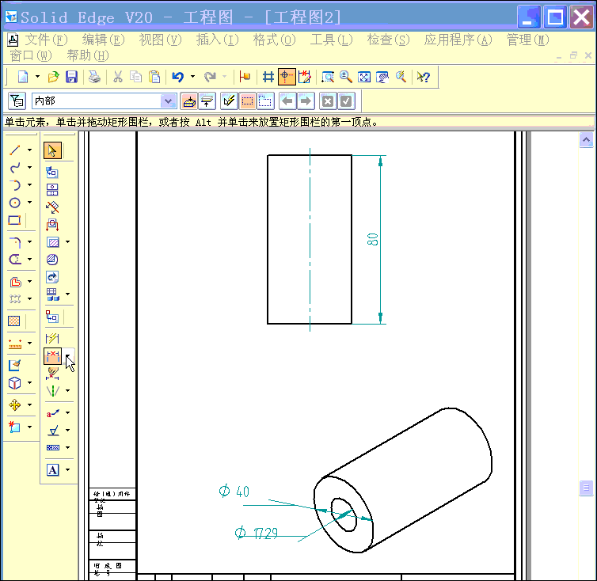
Task: Open the 视图(V) menu
Action: point(160,40)
